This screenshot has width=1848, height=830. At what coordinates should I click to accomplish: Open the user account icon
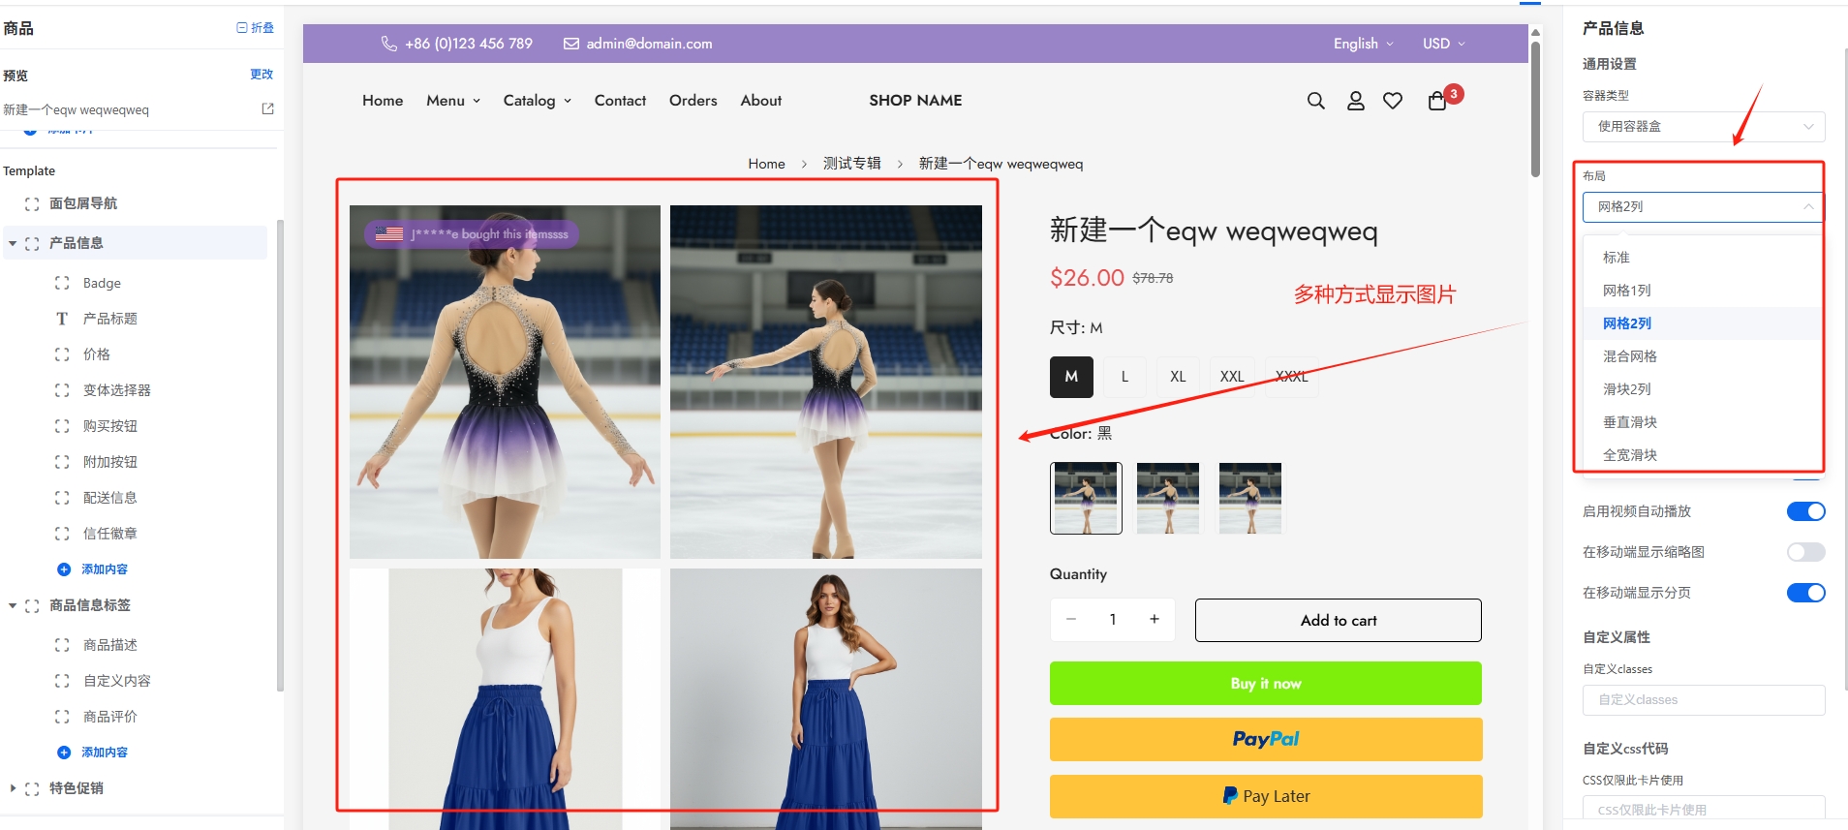1356,101
